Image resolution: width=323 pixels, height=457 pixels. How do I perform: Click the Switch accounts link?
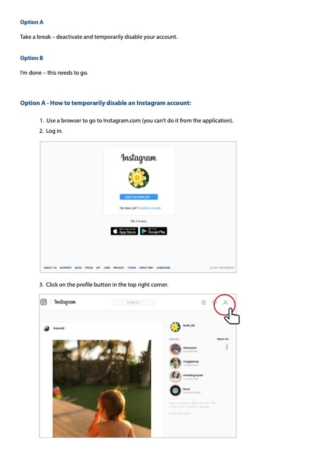tap(150, 208)
